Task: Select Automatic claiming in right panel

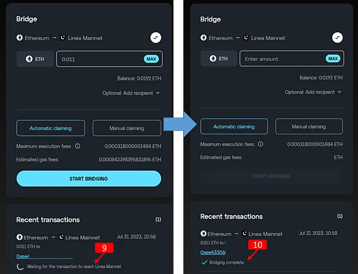Action: (234, 127)
